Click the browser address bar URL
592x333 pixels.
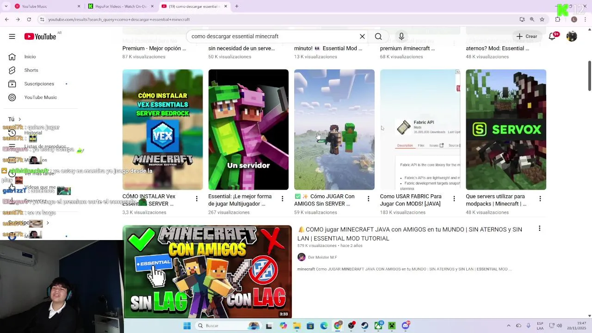119,19
